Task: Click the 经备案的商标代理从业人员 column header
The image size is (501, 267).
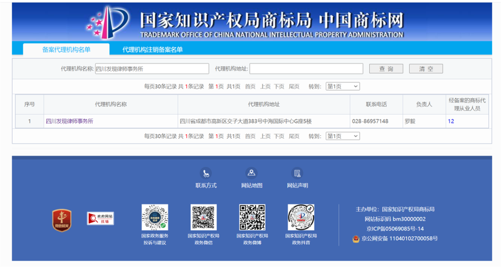Action: click(467, 104)
